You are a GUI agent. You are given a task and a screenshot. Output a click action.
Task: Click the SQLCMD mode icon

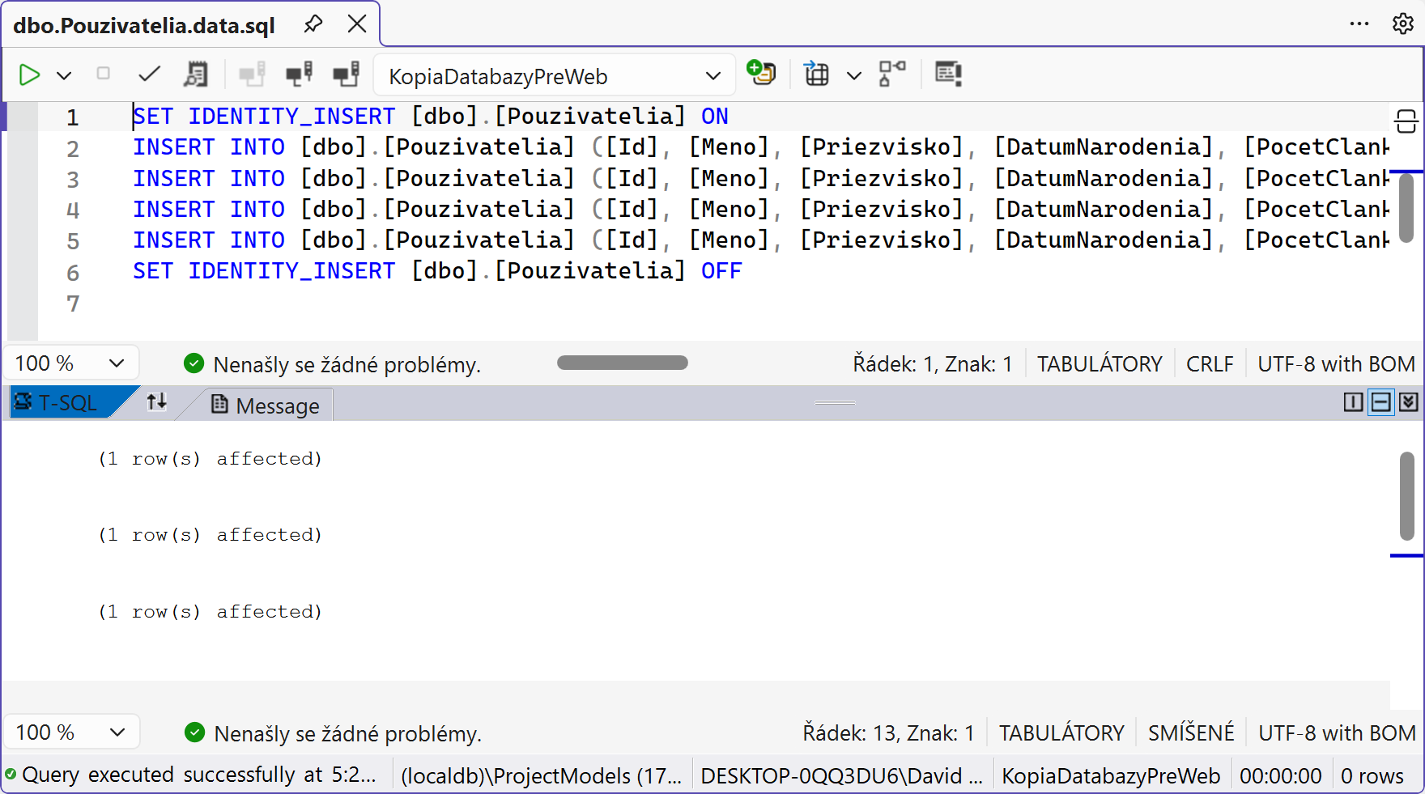948,74
